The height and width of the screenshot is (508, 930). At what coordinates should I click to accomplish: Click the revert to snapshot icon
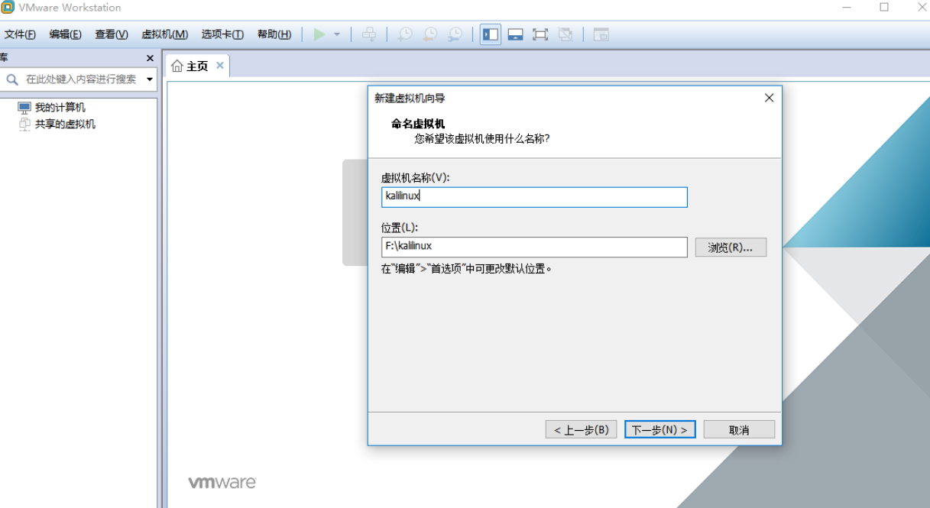430,34
